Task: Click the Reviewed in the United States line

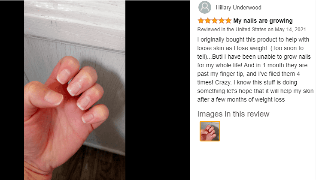Action: 252,30
